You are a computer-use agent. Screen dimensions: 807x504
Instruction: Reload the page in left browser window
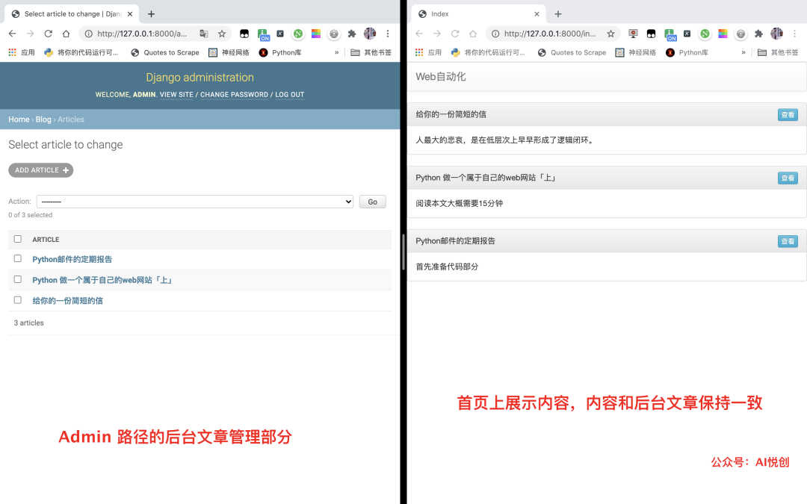48,34
